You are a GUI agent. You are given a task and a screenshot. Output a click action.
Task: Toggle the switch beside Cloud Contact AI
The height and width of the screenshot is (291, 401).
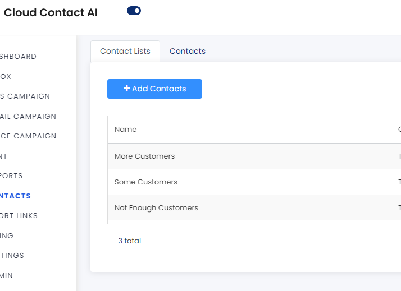[134, 11]
